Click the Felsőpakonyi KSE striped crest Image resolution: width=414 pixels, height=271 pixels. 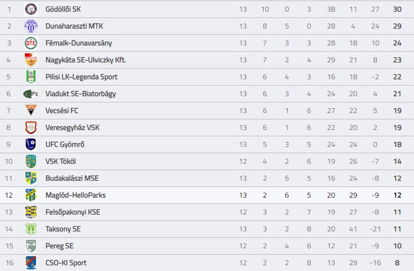(x=31, y=212)
